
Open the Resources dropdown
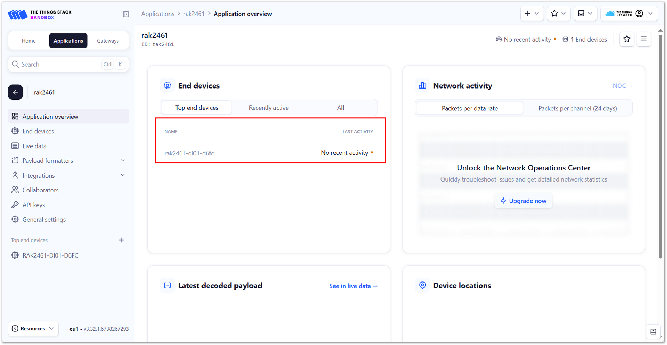click(33, 328)
